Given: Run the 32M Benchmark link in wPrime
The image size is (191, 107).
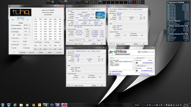Looking at the screenshot, I should click(148, 63).
